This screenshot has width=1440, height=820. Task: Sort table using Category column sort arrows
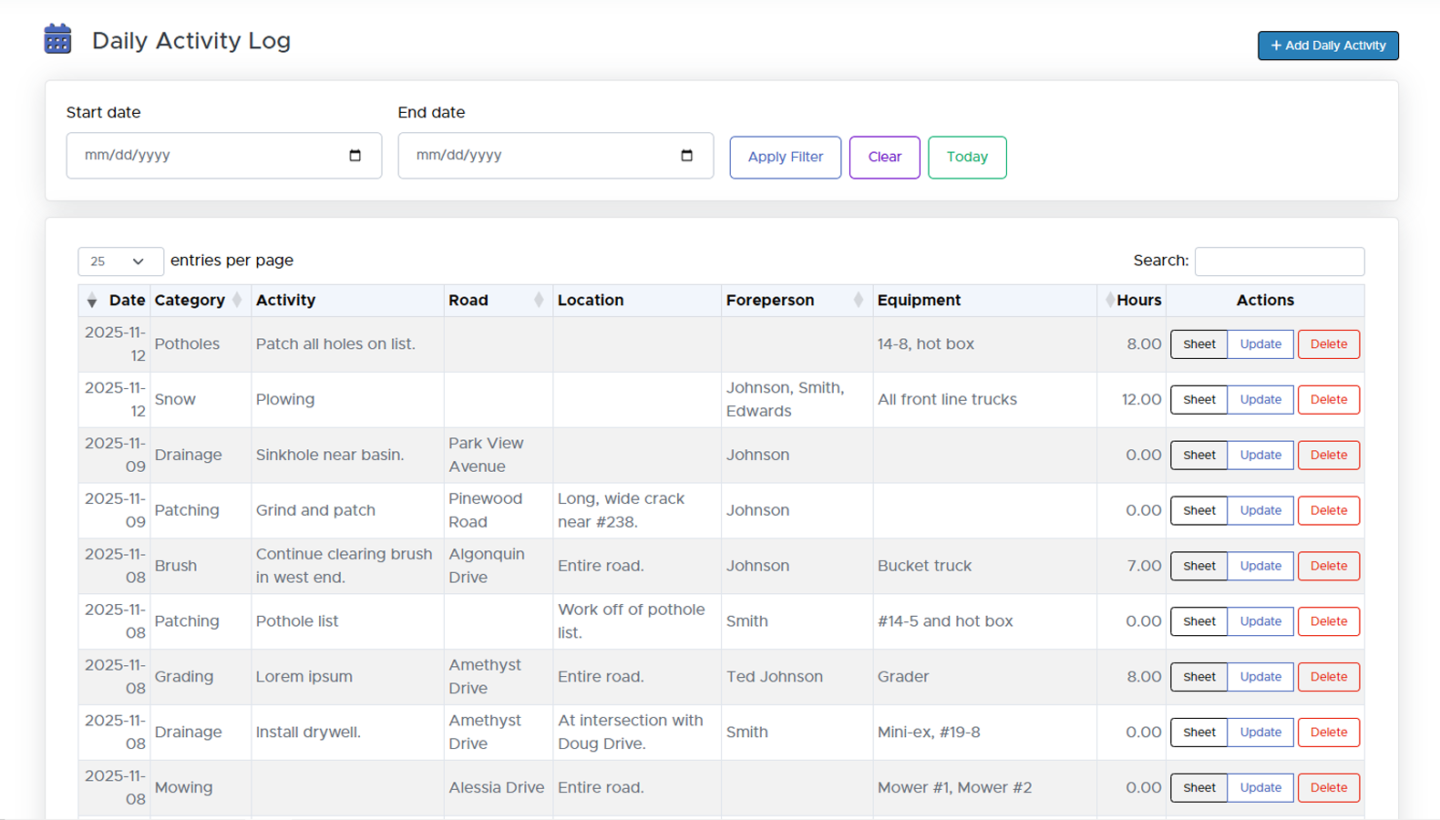point(237,301)
